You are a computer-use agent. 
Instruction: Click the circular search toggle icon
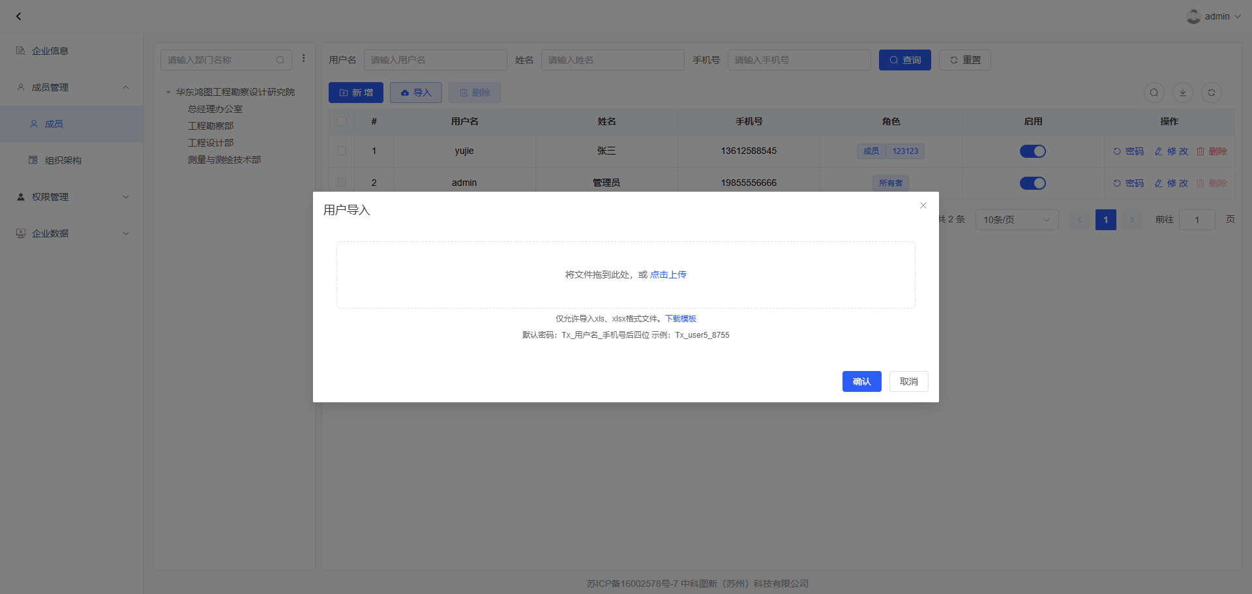[1154, 93]
